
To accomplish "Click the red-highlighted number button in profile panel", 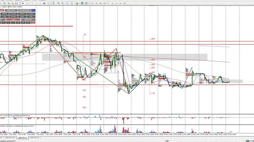I will point(33,22).
